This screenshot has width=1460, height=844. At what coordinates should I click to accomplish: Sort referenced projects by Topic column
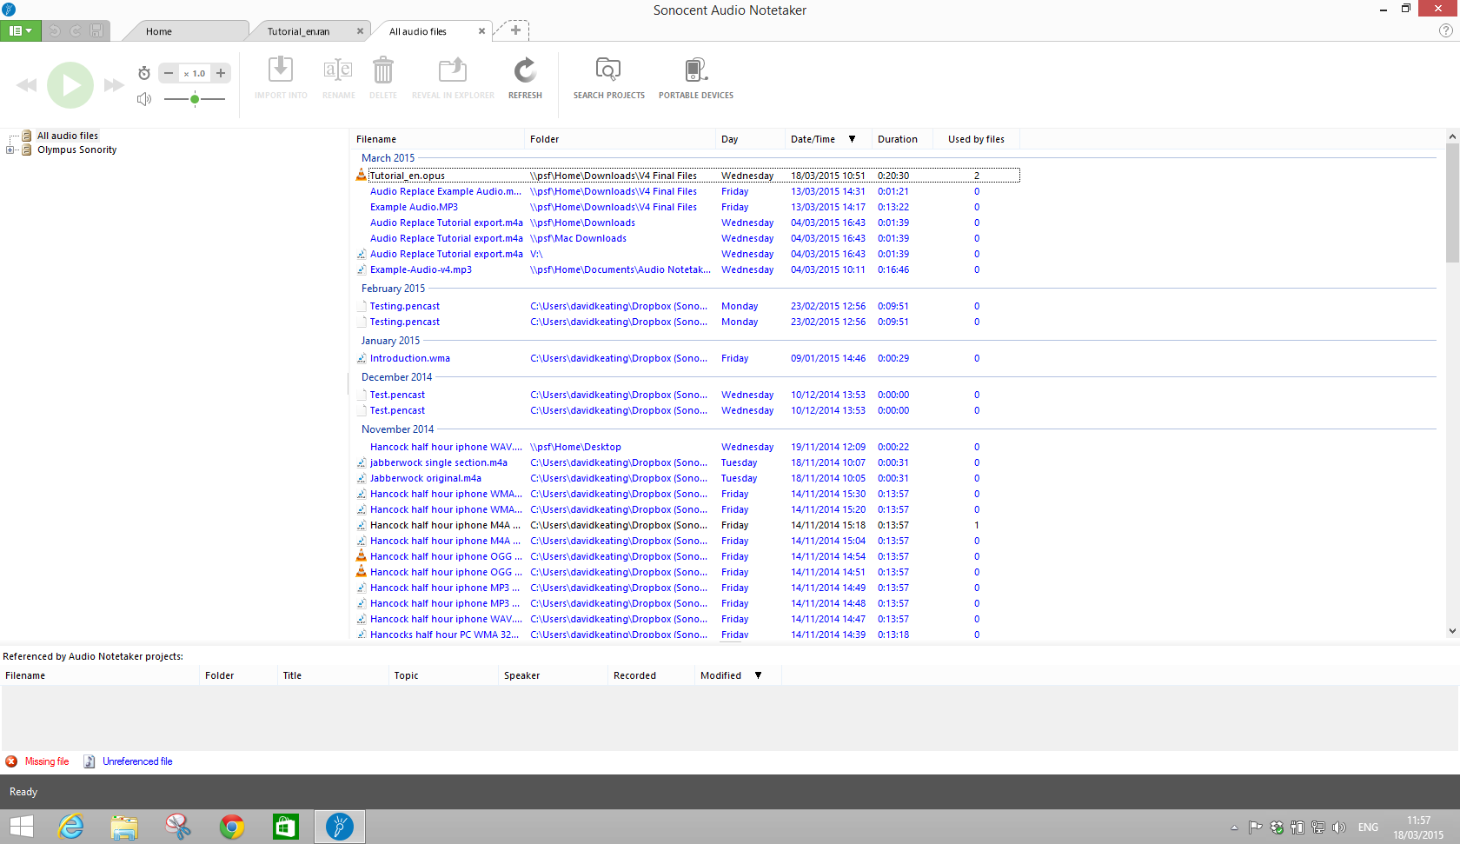(444, 675)
